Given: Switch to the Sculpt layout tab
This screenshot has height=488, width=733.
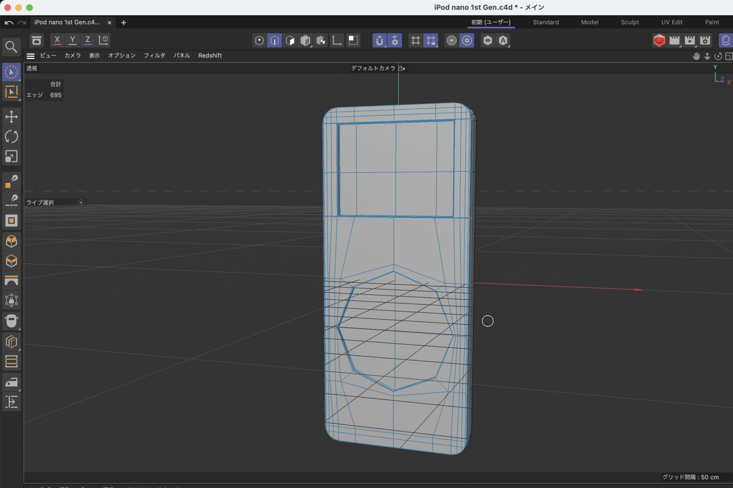Looking at the screenshot, I should tap(630, 22).
